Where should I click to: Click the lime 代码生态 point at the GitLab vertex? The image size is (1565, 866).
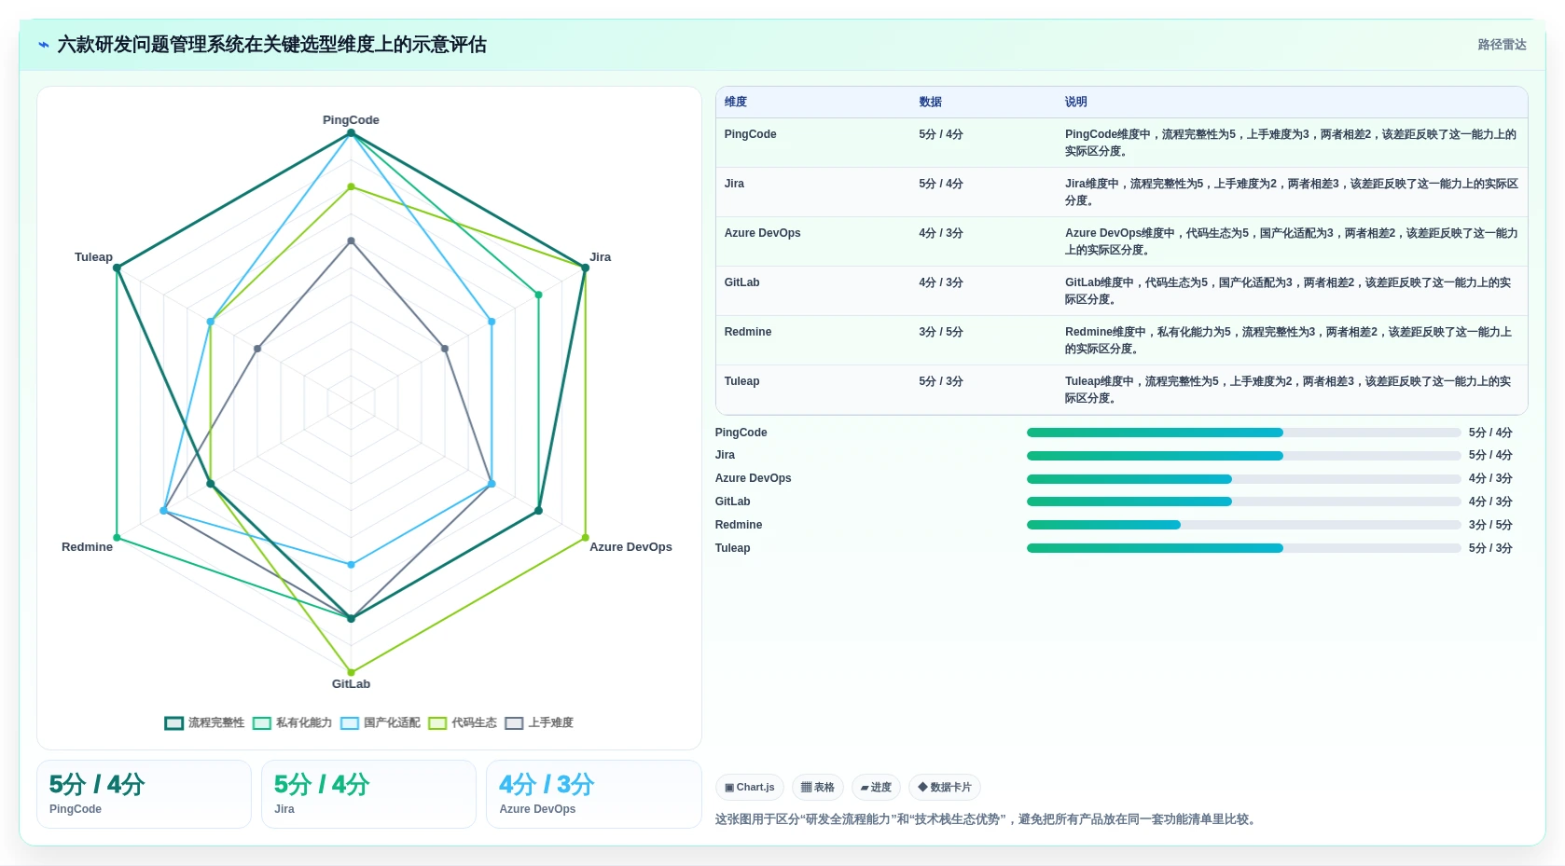[352, 672]
